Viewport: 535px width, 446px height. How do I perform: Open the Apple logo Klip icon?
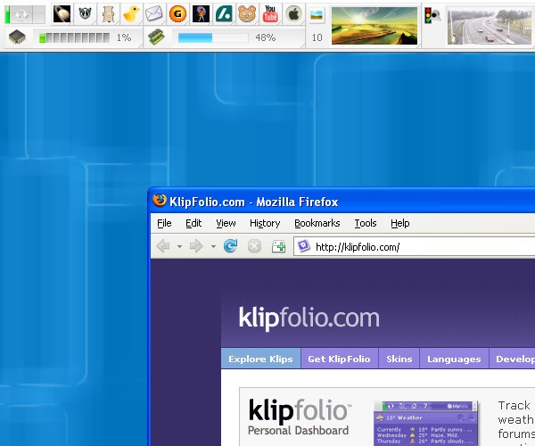pos(293,14)
